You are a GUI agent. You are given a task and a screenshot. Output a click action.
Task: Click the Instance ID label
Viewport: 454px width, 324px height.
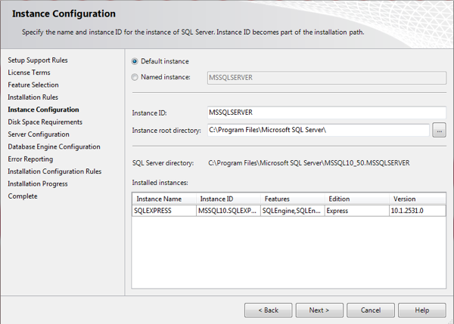(x=149, y=113)
